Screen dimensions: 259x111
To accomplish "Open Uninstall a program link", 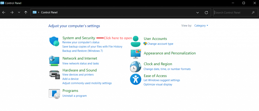I will tap(74, 96).
